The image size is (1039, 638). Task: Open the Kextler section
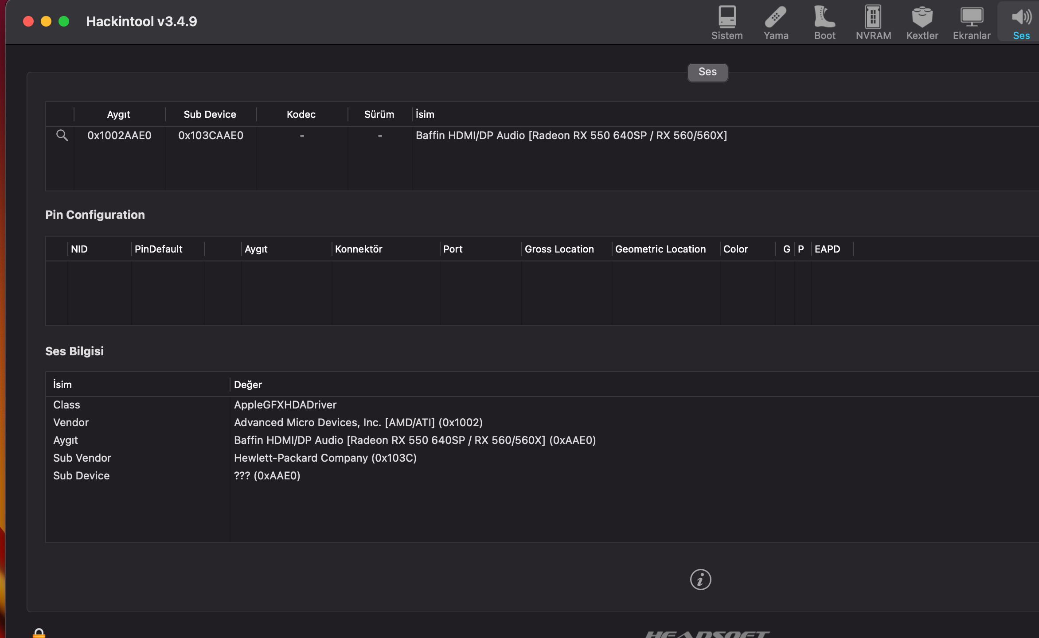tap(922, 23)
